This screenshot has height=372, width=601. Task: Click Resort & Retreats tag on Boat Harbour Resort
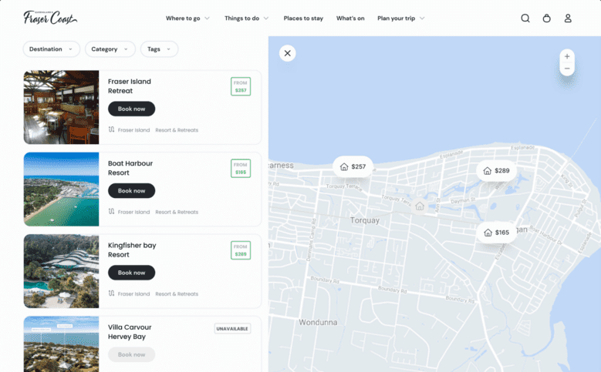click(x=177, y=212)
